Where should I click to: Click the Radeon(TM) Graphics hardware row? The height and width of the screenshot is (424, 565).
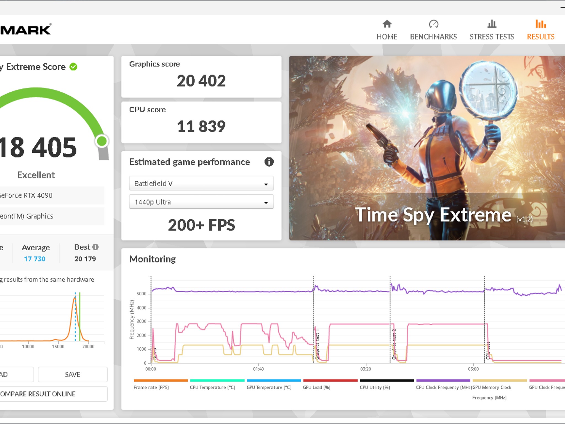tap(52, 216)
